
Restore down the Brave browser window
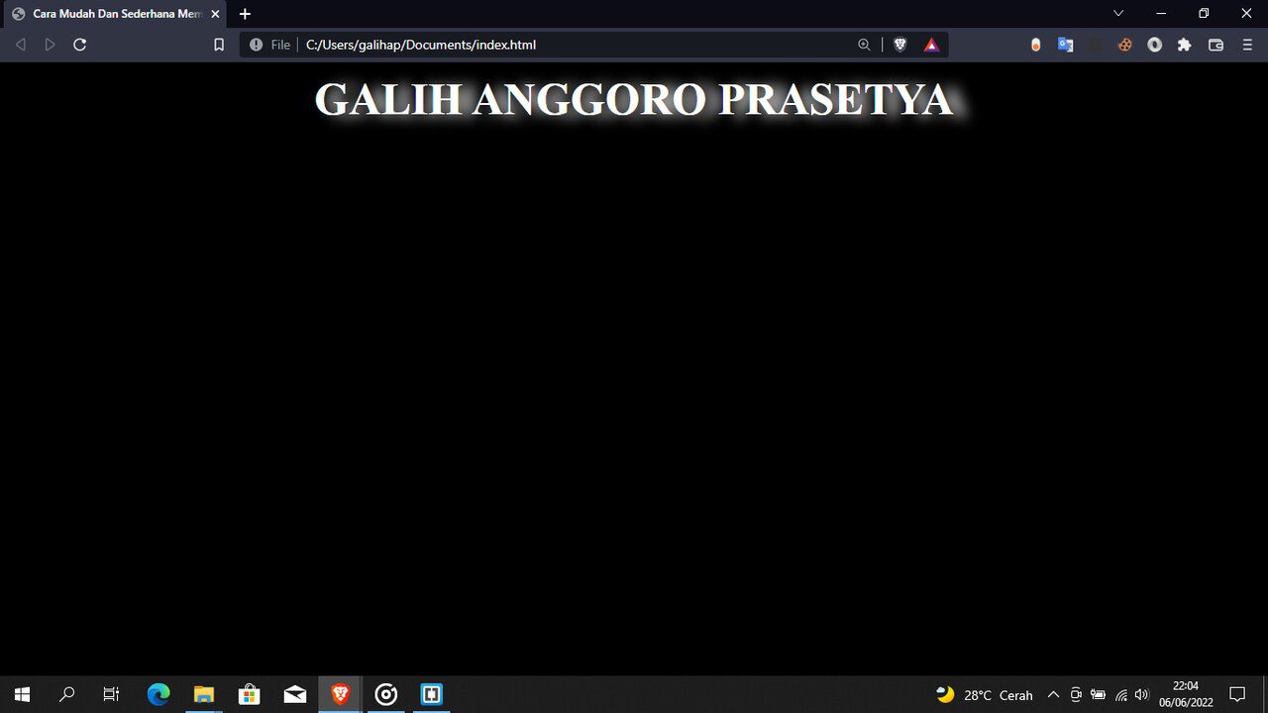point(1204,13)
